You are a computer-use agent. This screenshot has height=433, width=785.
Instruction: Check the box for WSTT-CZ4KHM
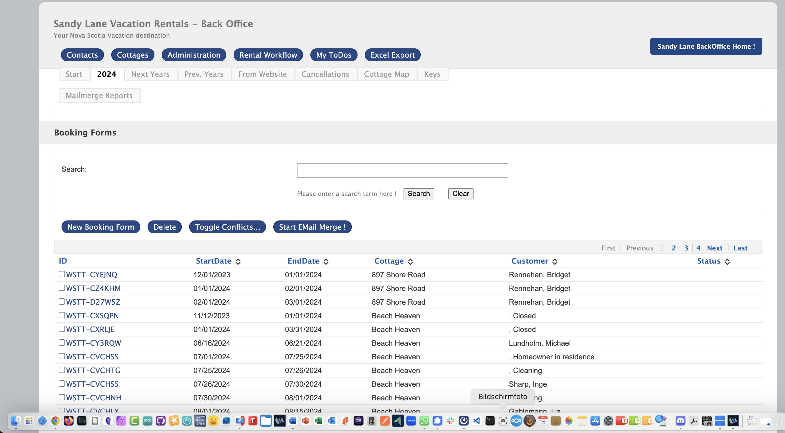(x=62, y=288)
